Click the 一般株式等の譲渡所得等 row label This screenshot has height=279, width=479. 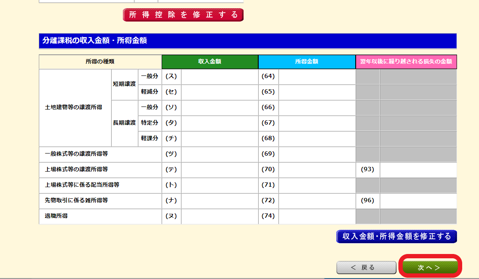[x=76, y=154]
